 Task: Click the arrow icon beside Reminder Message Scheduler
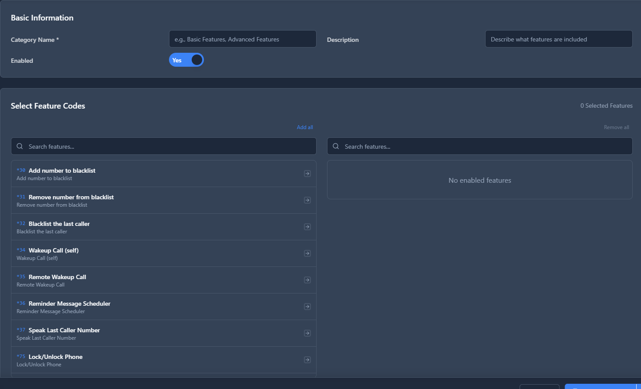[x=307, y=307]
